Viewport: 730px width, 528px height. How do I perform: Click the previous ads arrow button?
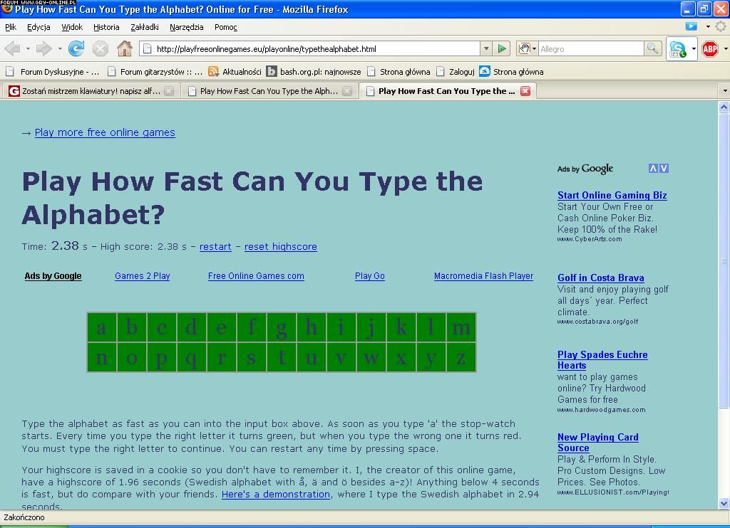(x=653, y=168)
